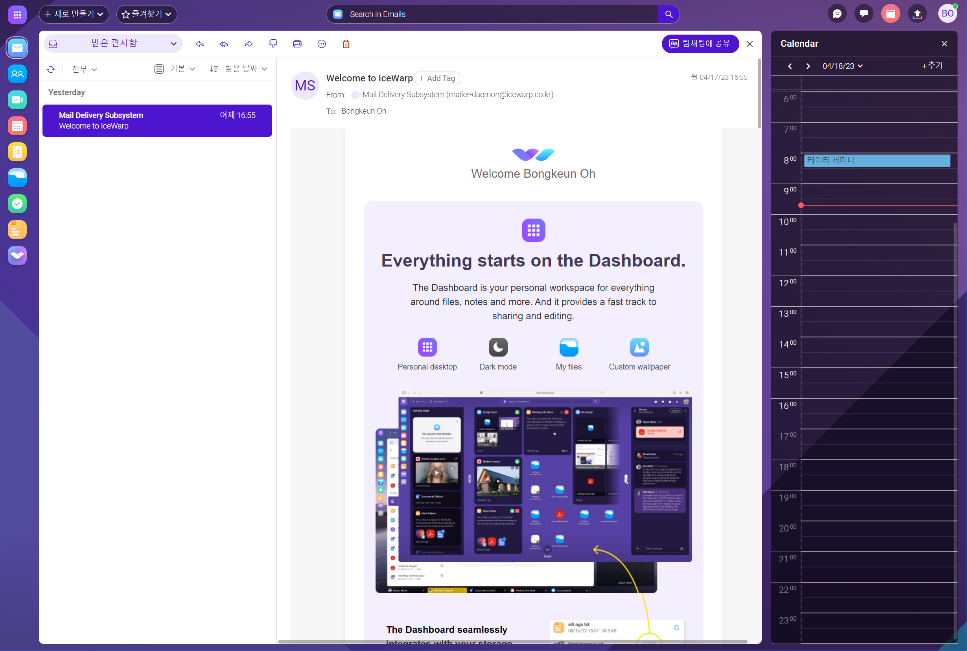Viewport: 967px width, 651px height.
Task: Click the Print/Archive icon in toolbar
Action: pyautogui.click(x=297, y=44)
